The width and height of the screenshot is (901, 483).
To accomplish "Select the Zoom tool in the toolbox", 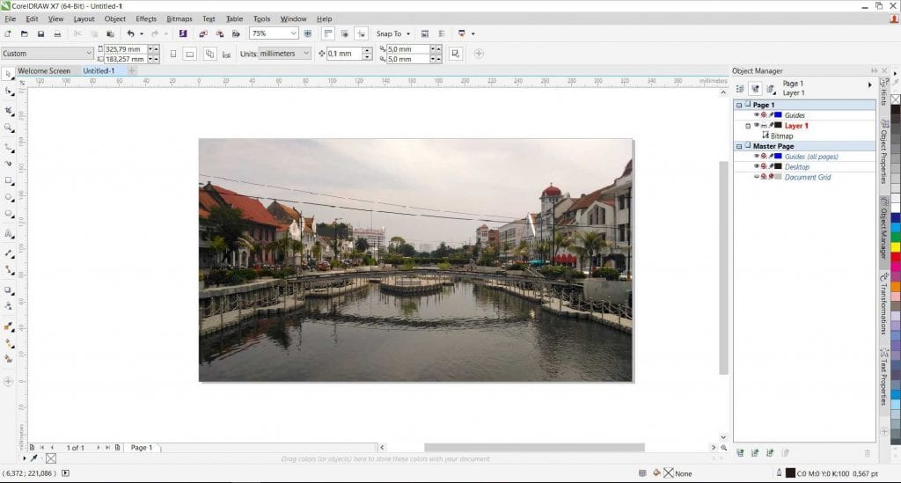I will [9, 128].
